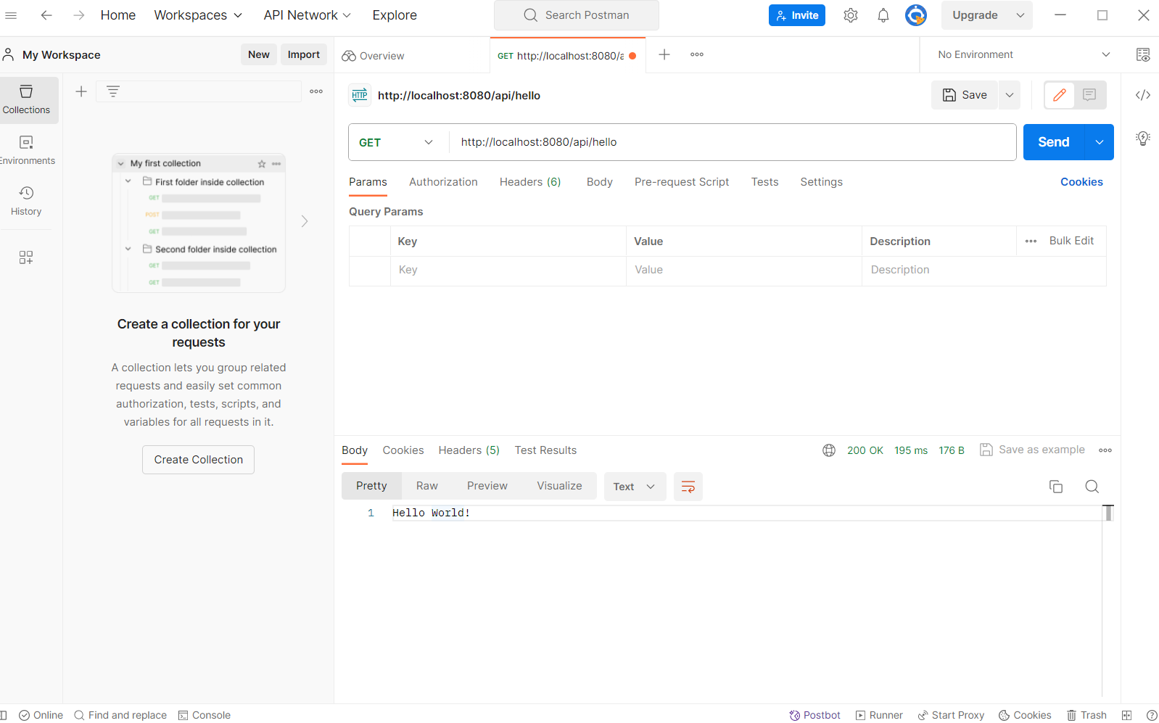Search within the response body
This screenshot has width=1159, height=723.
coord(1092,487)
